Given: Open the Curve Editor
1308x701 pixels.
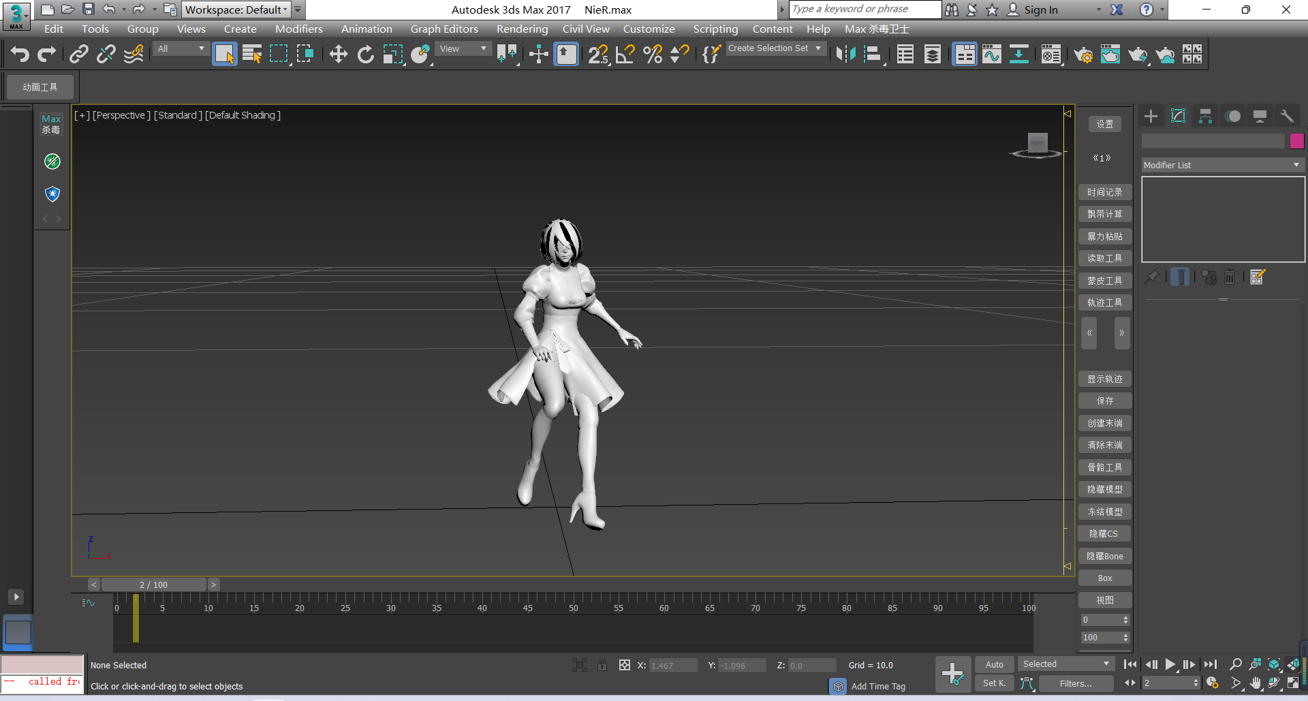Looking at the screenshot, I should [992, 54].
